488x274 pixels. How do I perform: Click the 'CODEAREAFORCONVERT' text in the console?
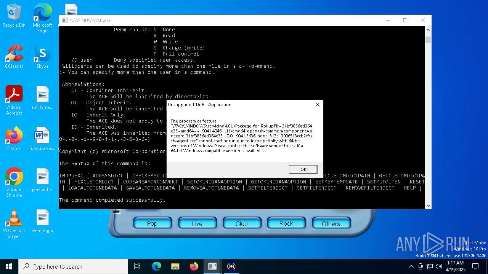pos(151,182)
